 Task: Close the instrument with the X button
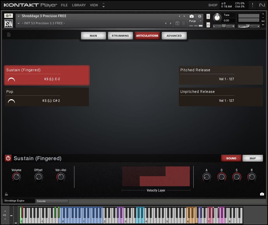pyautogui.click(x=263, y=14)
